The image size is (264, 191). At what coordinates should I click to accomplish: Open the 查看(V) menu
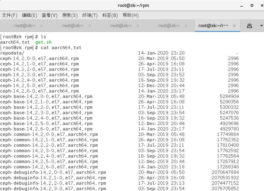50,15
